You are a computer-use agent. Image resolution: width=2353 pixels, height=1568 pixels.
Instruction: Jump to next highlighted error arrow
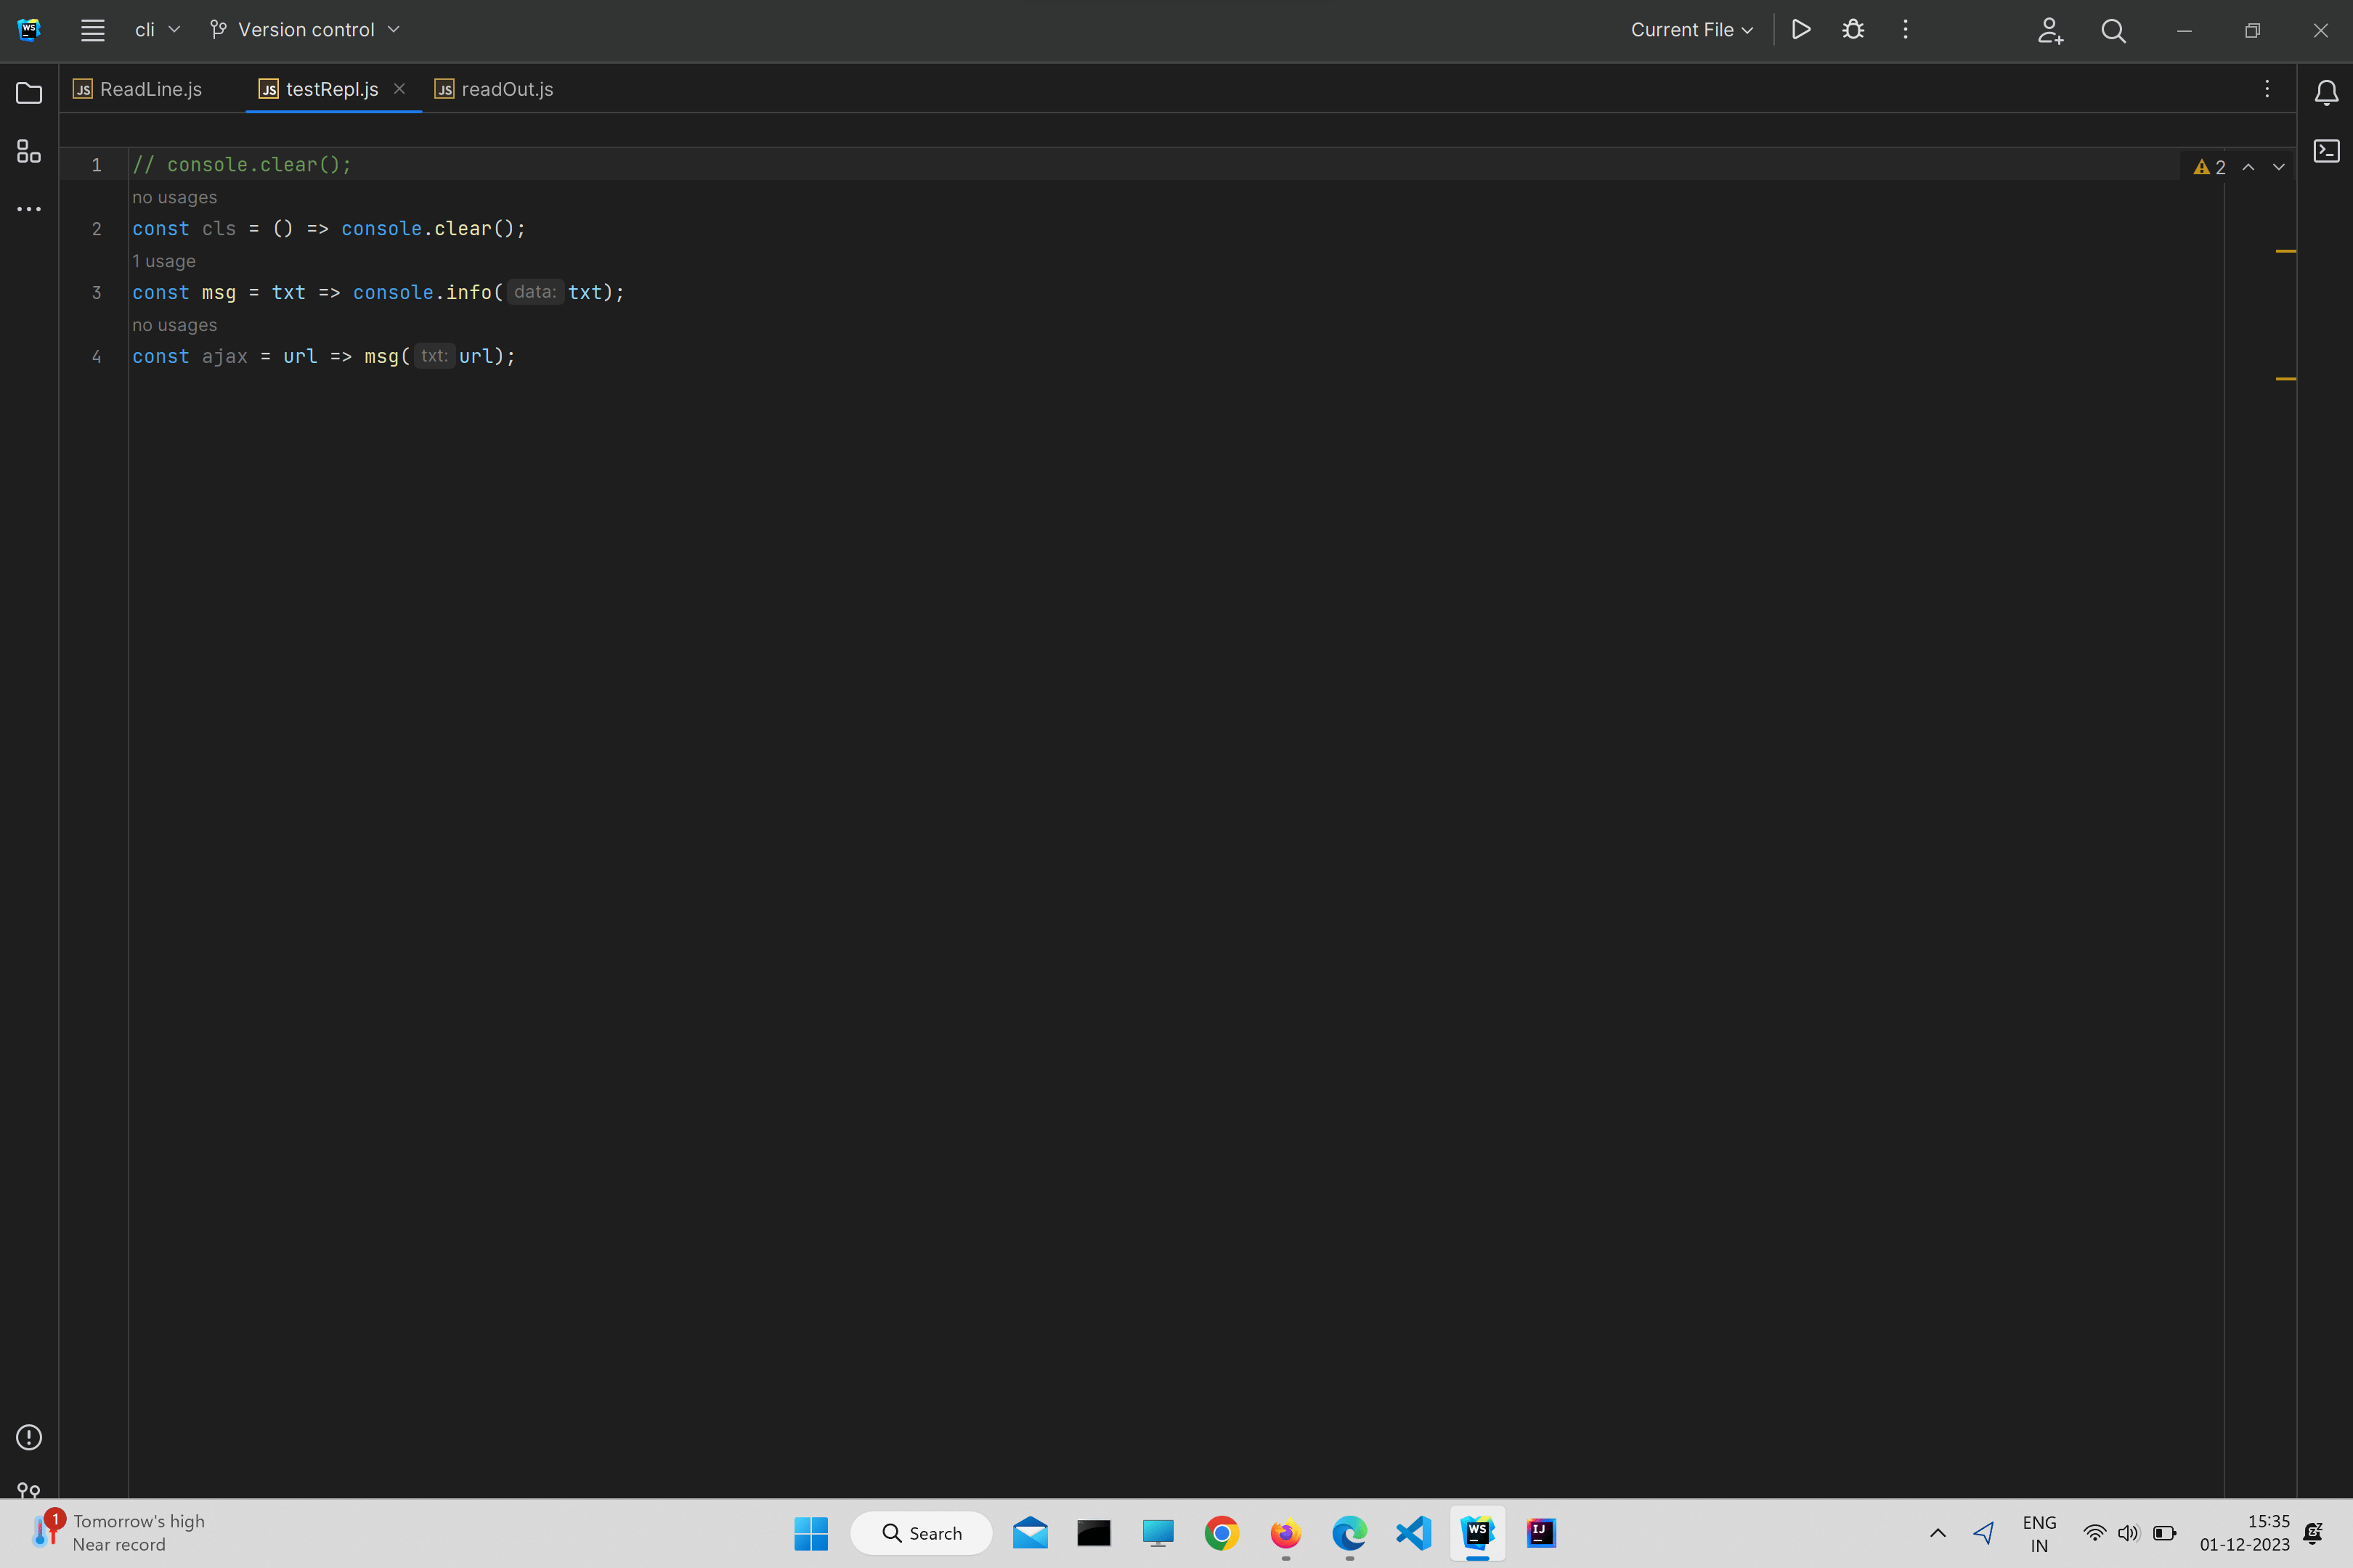coord(2279,167)
